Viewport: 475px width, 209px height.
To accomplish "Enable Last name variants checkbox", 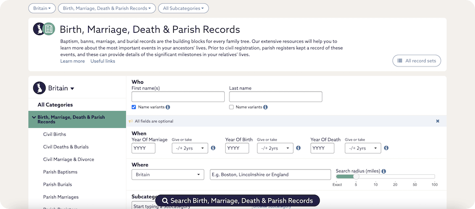I will coord(231,107).
